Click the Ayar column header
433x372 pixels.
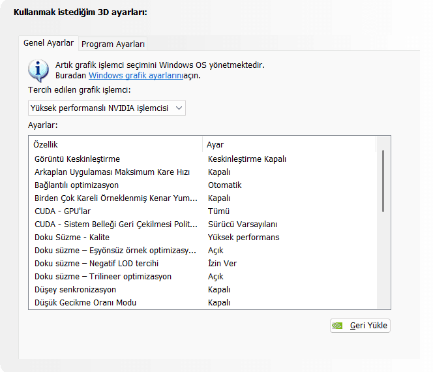click(289, 144)
